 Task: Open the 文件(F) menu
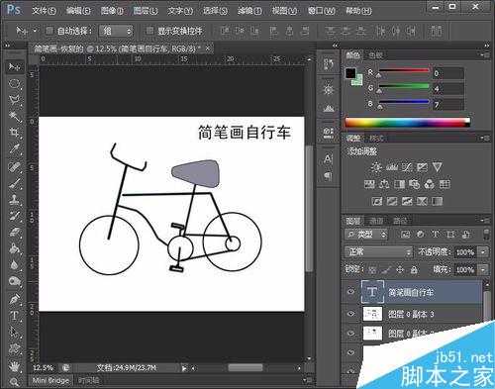tap(44, 11)
